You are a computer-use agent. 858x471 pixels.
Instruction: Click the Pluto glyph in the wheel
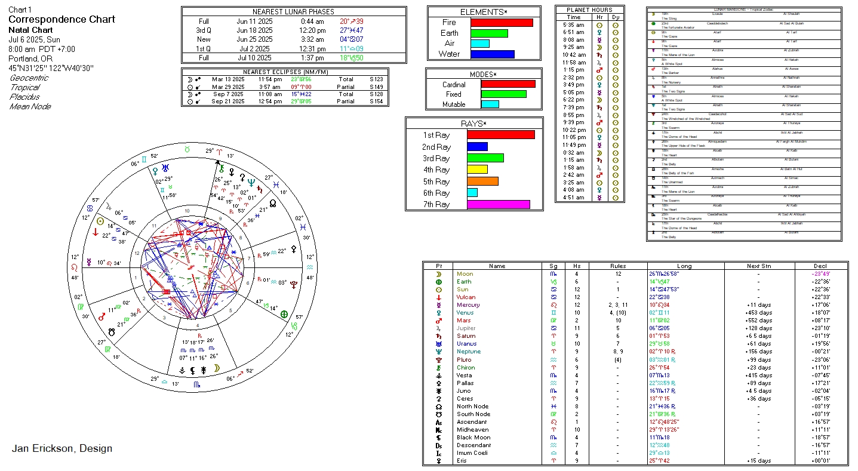pos(294,285)
